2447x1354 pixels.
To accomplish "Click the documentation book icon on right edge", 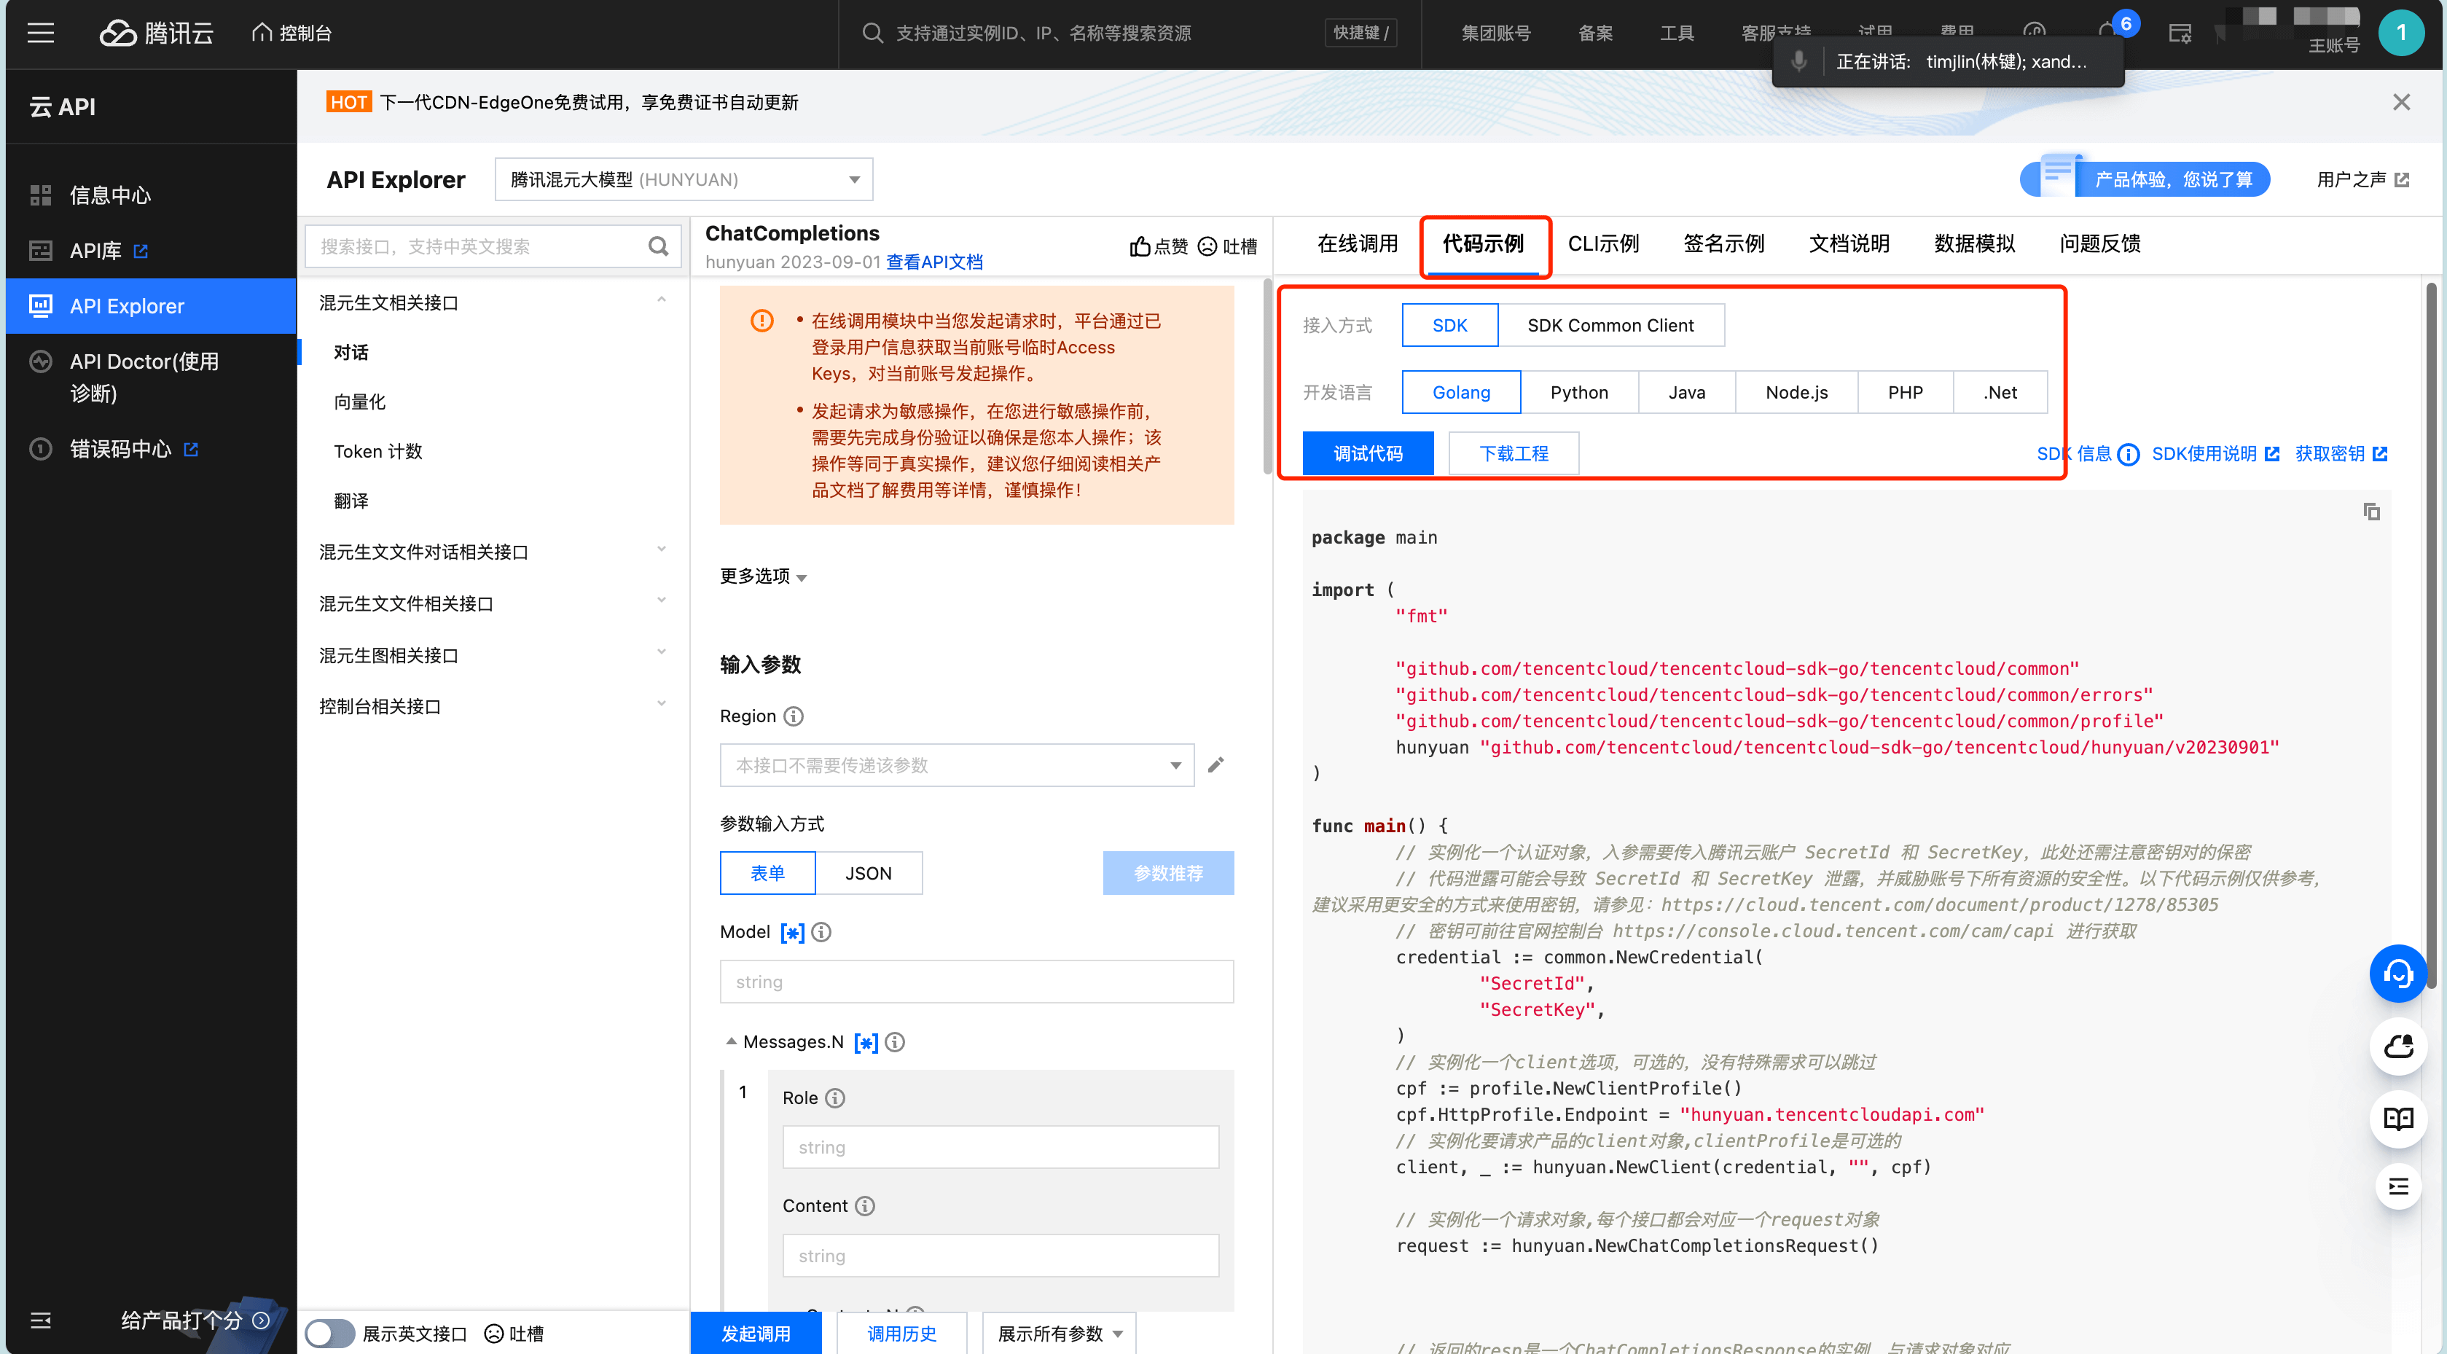I will [x=2397, y=1119].
